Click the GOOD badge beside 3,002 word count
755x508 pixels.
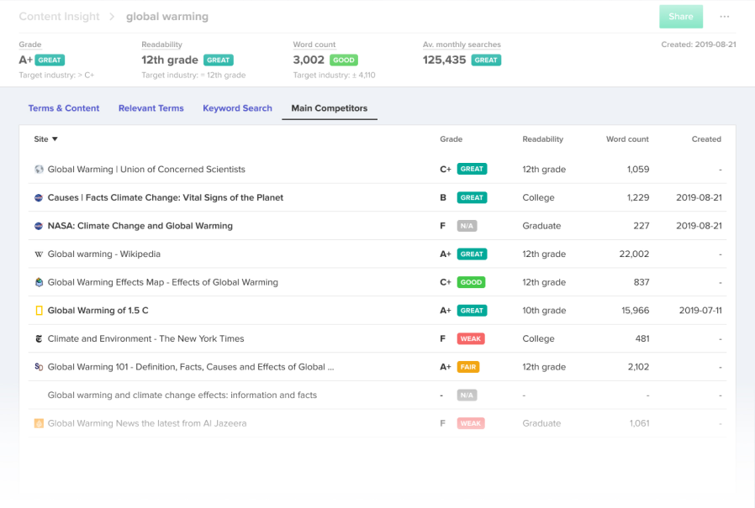344,60
